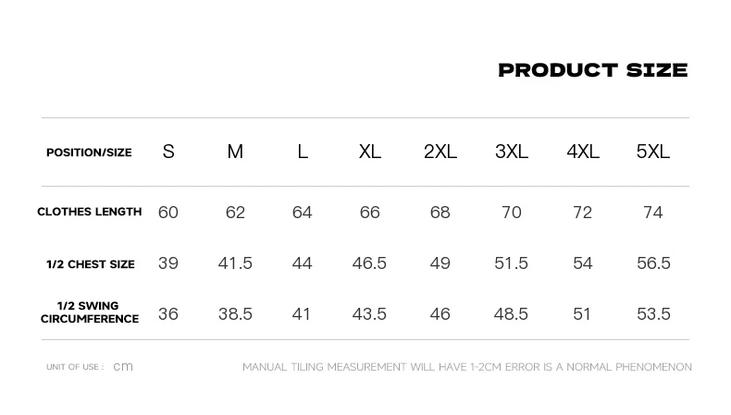Viewport: 731px width, 415px height.
Task: Click the S size column header
Action: coord(168,152)
